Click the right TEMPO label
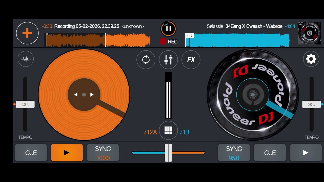This screenshot has height=182, width=324. (312, 137)
